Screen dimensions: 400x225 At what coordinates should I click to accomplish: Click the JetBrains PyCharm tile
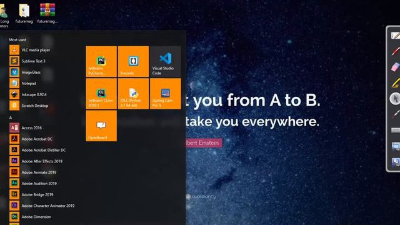(101, 61)
